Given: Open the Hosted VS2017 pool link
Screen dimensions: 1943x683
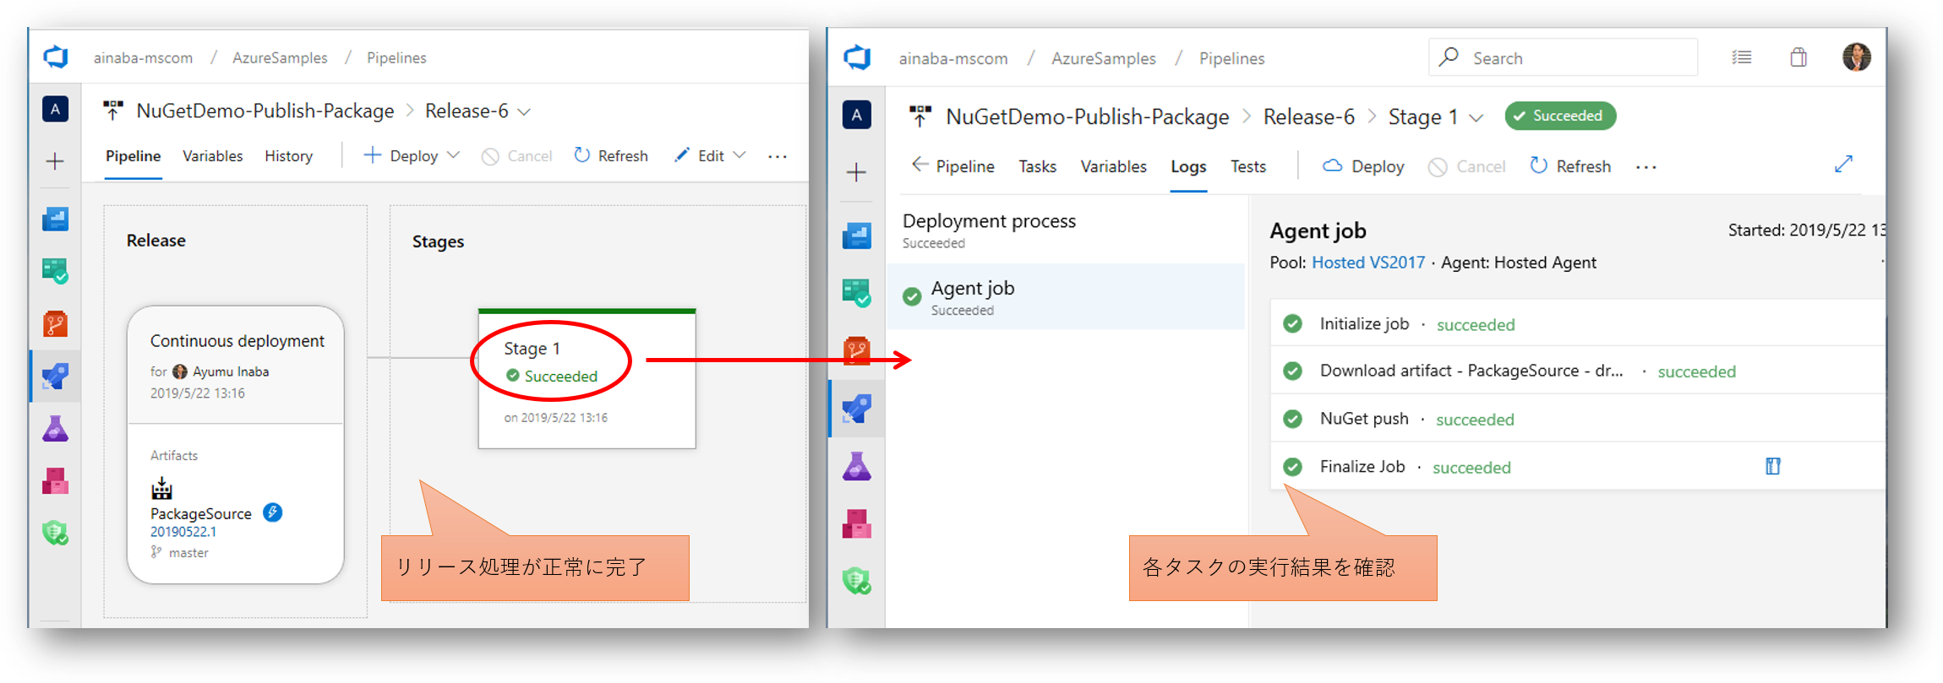Looking at the screenshot, I should (1367, 263).
